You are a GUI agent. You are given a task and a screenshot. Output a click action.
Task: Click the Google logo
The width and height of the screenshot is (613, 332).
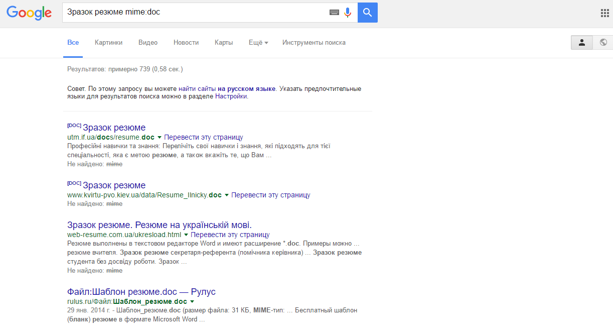coord(29,13)
